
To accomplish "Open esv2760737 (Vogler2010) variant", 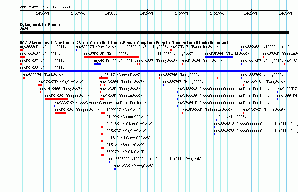I will (x=124, y=131).
